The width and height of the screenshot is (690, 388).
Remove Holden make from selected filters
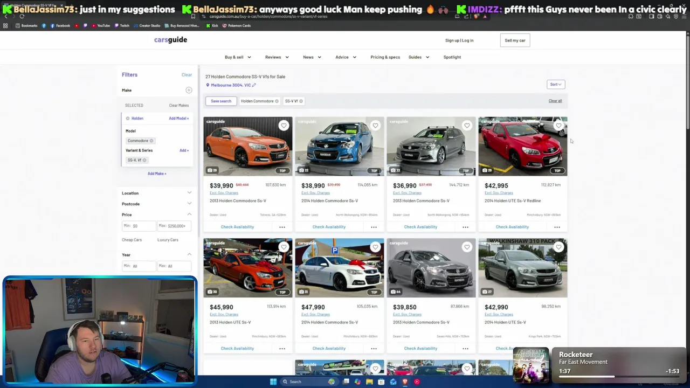point(128,119)
